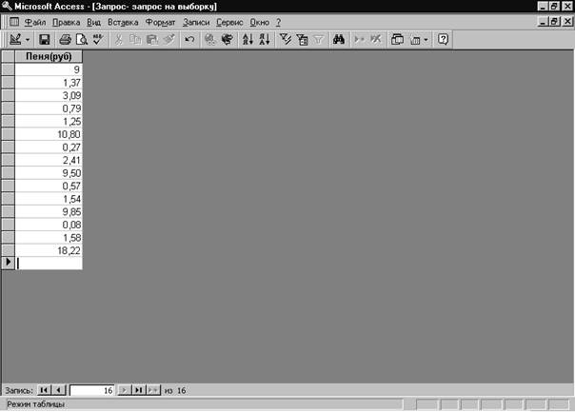Go to previous record navigation button
This screenshot has width=575, height=412.
[59, 390]
